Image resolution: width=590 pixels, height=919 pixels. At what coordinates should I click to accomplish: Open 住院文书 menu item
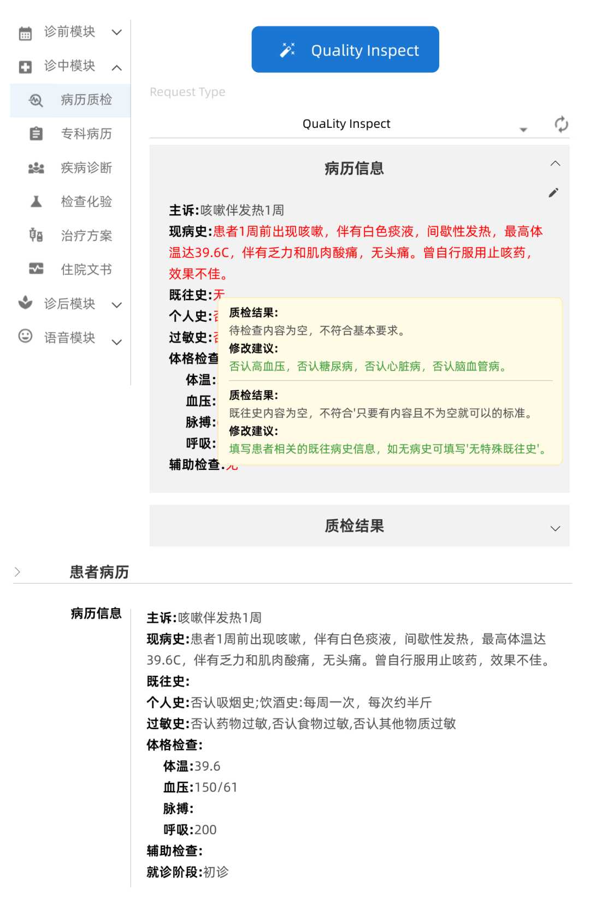click(70, 269)
